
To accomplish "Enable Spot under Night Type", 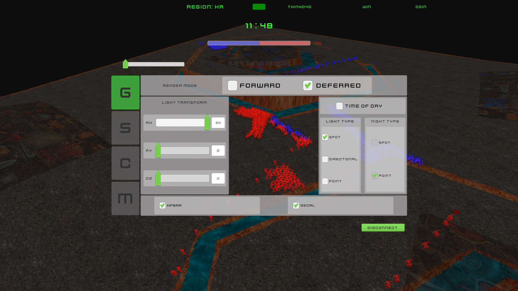I will click(x=374, y=143).
